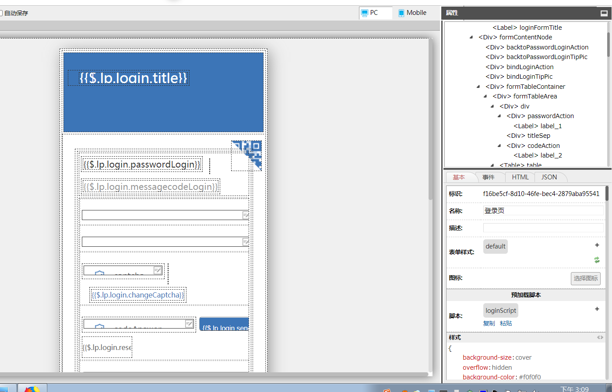Image resolution: width=612 pixels, height=392 pixels.
Task: Add a preload script with the 脚本 plus icon
Action: click(x=597, y=309)
